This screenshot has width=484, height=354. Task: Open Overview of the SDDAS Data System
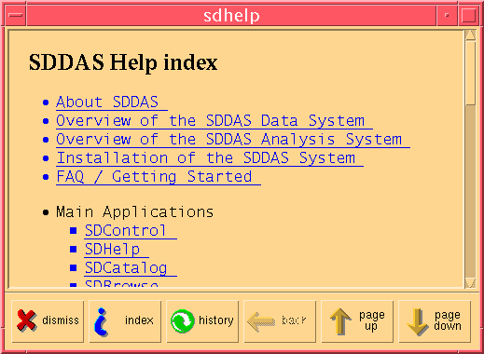[214, 121]
